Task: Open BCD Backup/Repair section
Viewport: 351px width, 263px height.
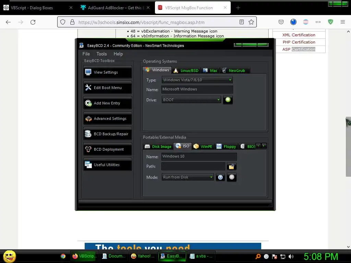Action: click(x=107, y=134)
